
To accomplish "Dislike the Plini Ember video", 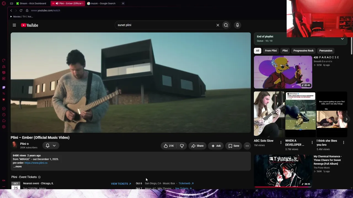I will (x=182, y=146).
